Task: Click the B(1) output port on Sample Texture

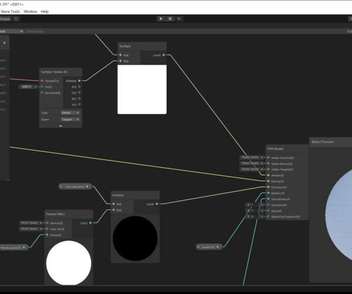Action: tap(79, 99)
